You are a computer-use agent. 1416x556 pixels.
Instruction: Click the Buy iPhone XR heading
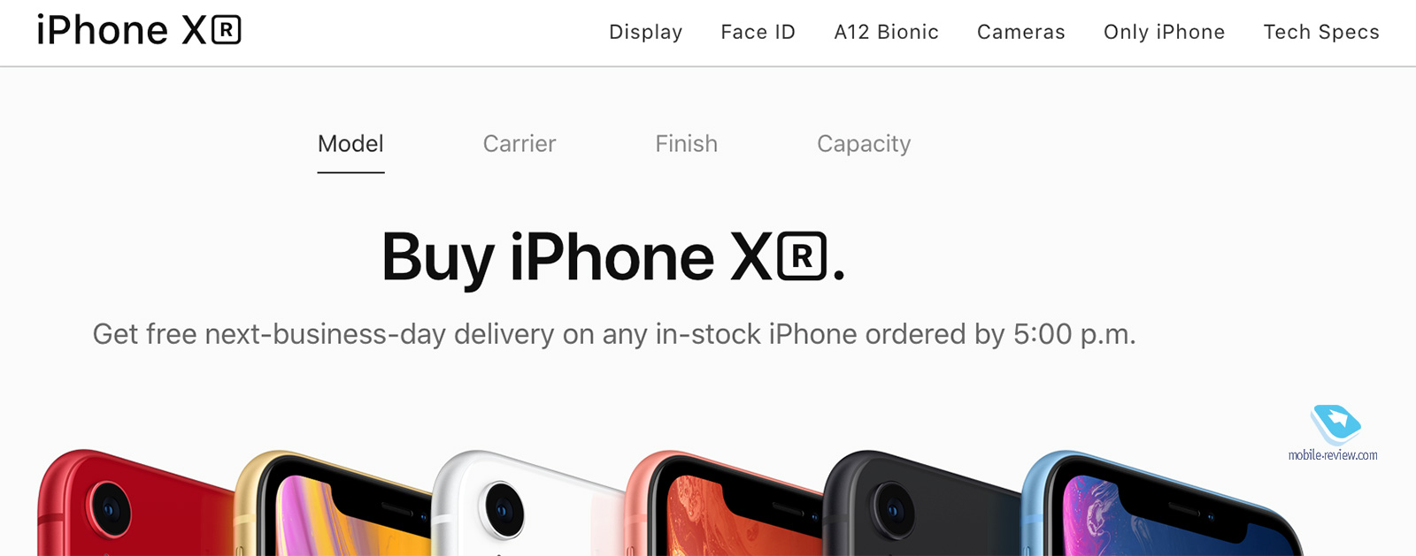click(613, 258)
